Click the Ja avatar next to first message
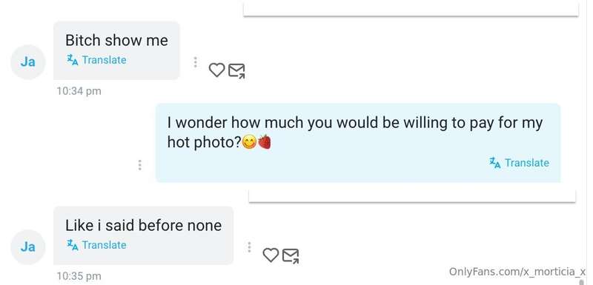 coord(27,62)
